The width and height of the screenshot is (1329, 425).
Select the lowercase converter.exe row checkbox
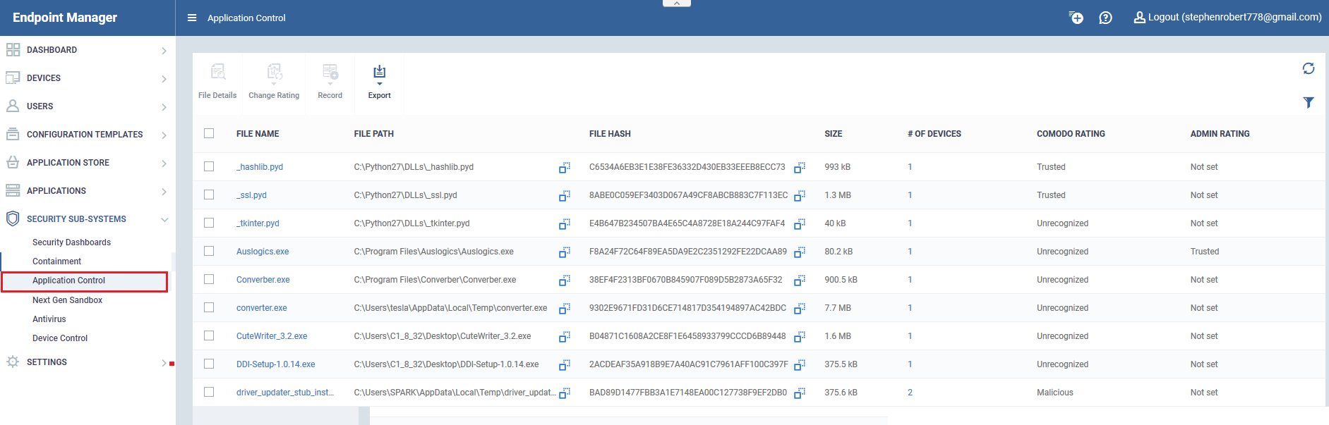tap(209, 307)
